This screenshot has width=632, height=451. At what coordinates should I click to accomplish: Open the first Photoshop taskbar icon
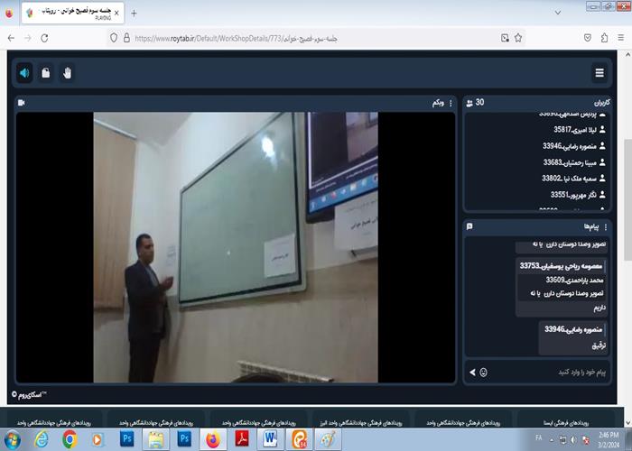127,438
